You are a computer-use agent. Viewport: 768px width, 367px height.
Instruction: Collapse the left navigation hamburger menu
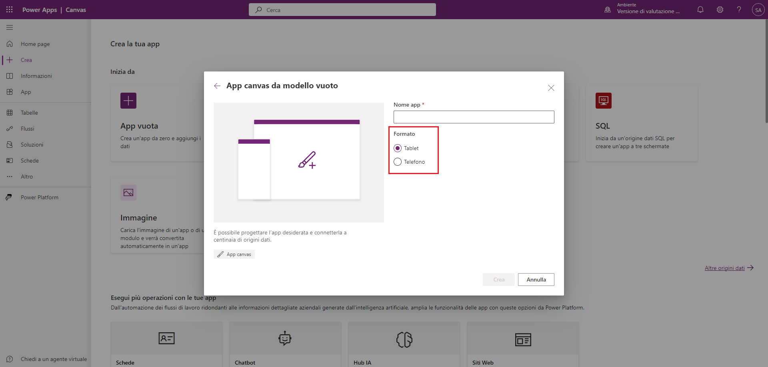click(10, 27)
